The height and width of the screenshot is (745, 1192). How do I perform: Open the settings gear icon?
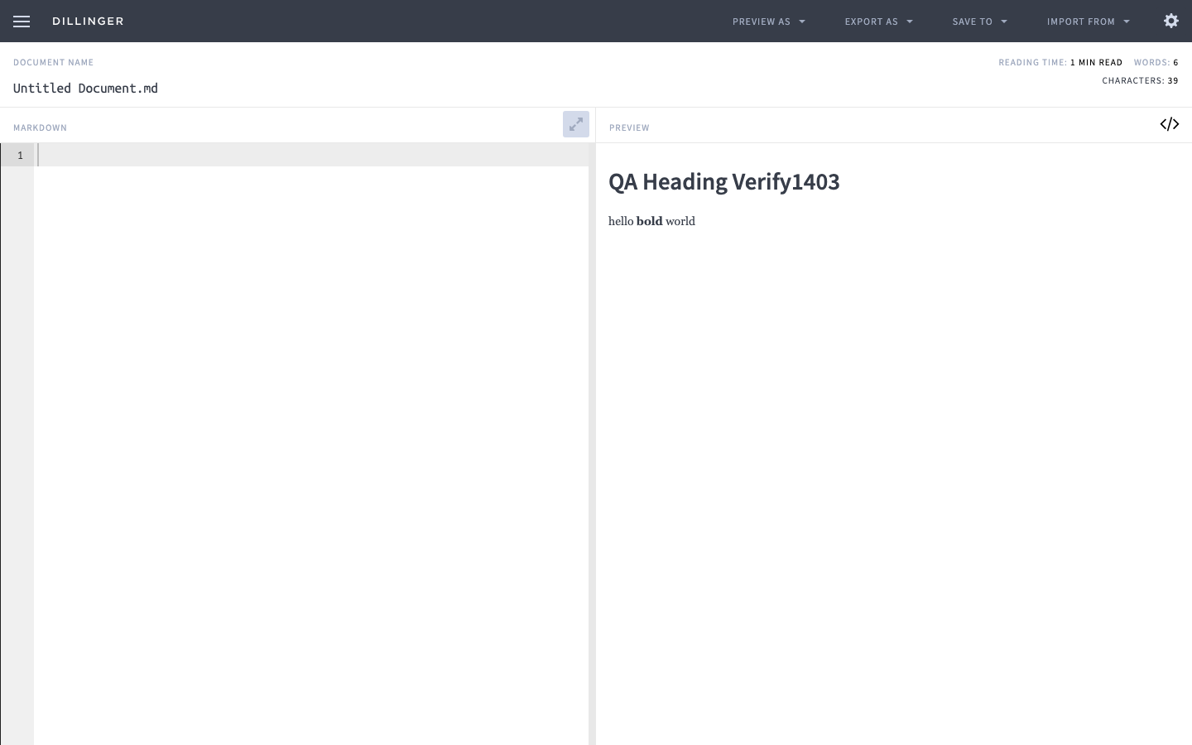(x=1171, y=21)
